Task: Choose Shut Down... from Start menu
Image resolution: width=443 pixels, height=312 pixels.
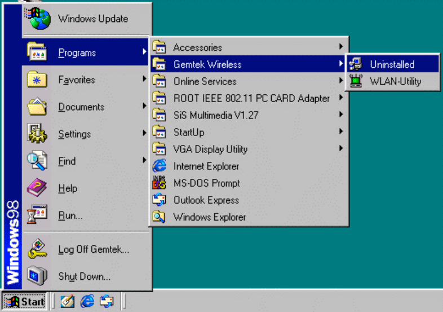Action: coord(85,276)
